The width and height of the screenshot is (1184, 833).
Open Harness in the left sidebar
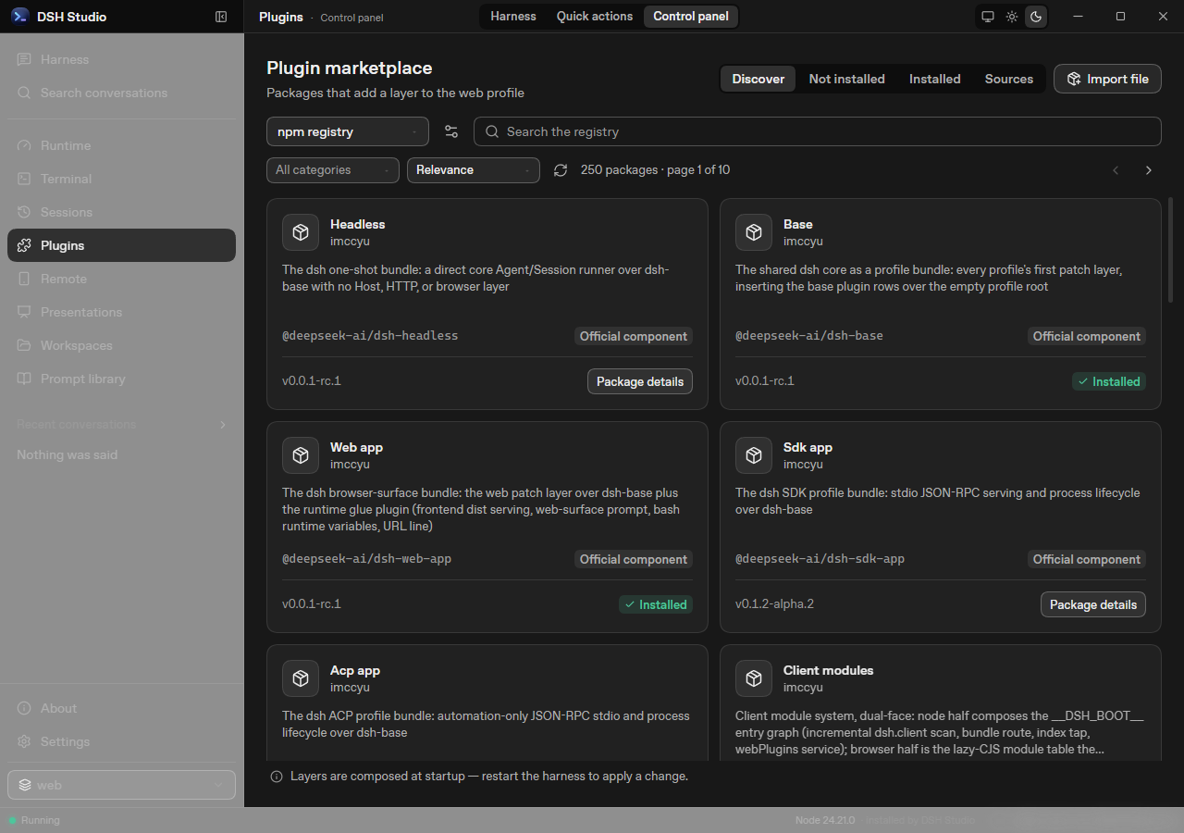(x=121, y=59)
